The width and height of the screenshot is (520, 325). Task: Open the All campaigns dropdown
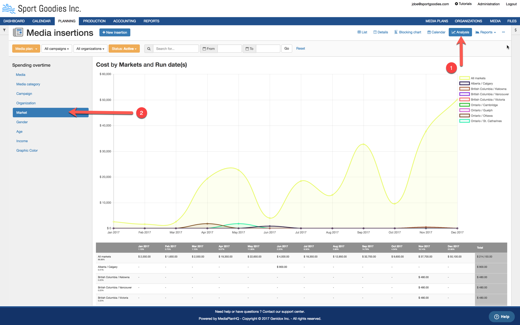click(x=57, y=49)
